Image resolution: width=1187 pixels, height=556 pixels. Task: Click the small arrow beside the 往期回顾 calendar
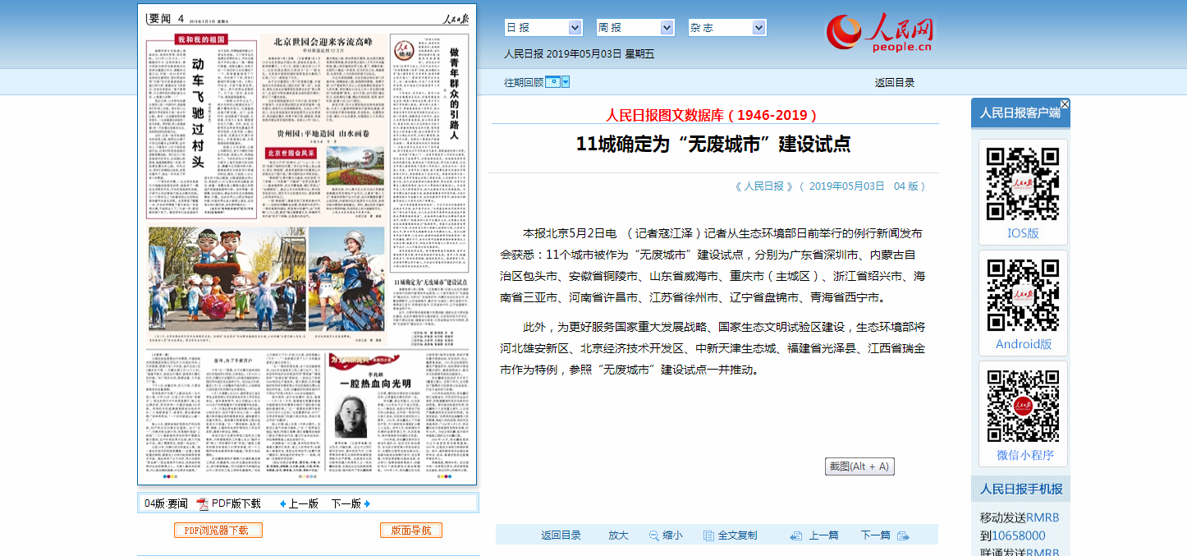pos(566,82)
